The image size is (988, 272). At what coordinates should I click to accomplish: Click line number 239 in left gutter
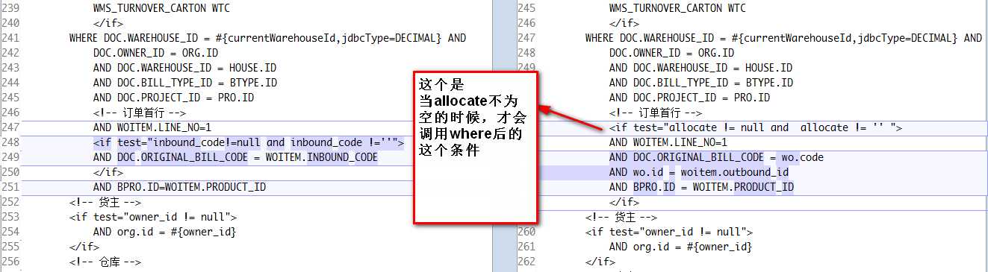(11, 8)
